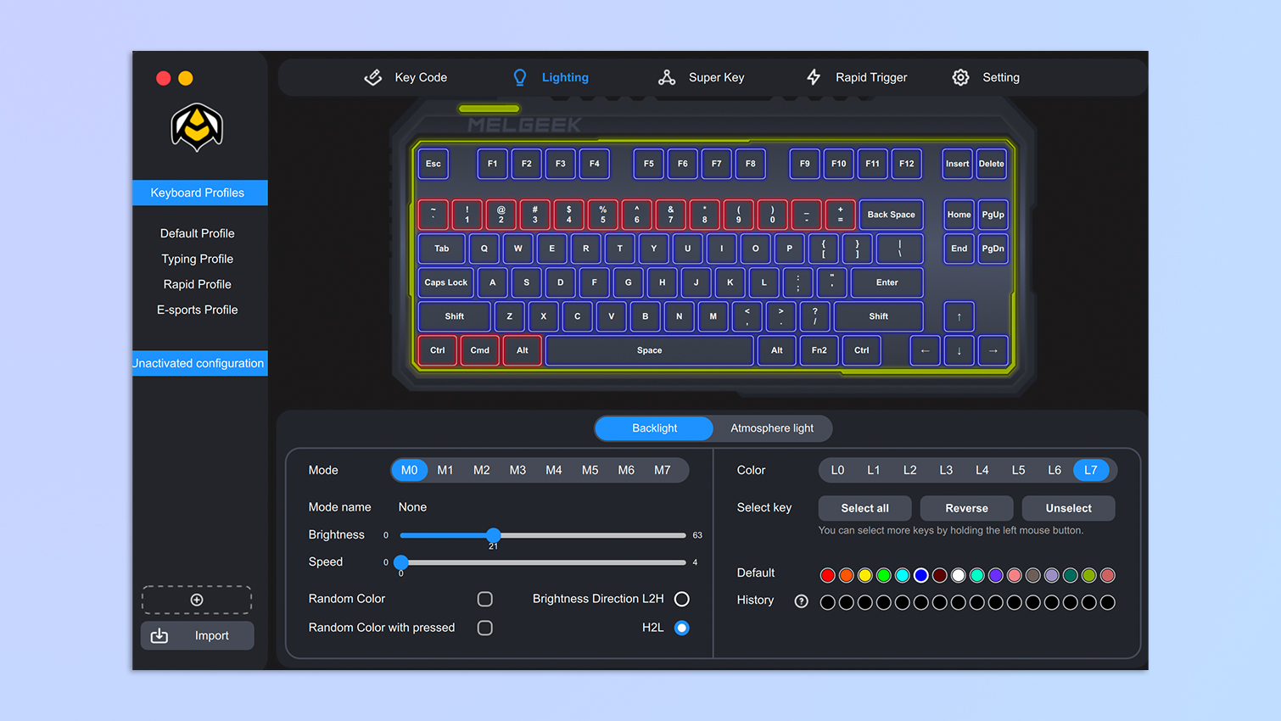Select the Rapid Trigger lightning icon
Viewport: 1281px width, 721px height.
(814, 77)
